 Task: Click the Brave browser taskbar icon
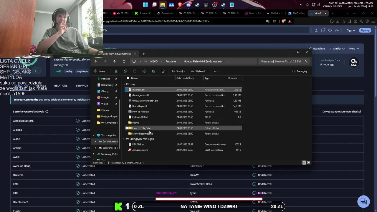coord(180,5)
